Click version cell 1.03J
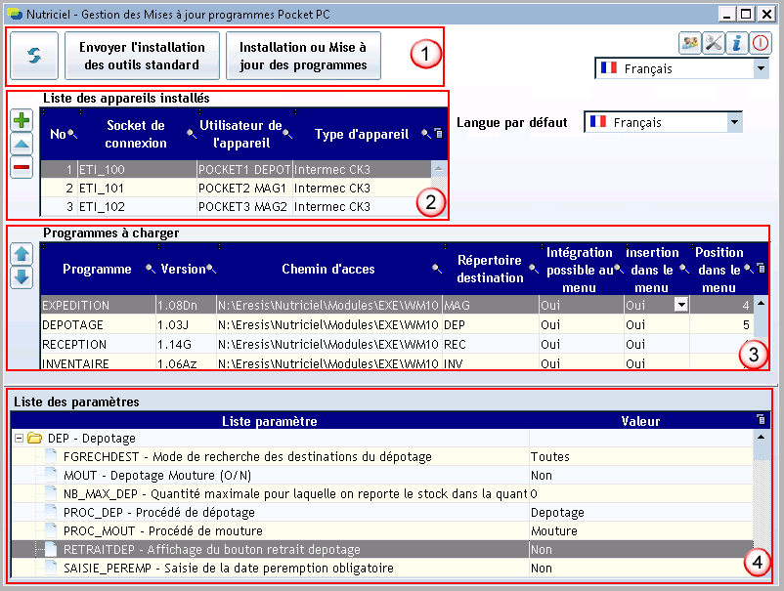 click(186, 324)
